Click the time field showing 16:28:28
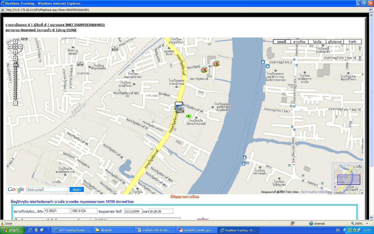The height and width of the screenshot is (234, 374). tap(161, 211)
